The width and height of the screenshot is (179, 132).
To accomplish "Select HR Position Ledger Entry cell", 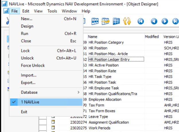I will [116, 60].
